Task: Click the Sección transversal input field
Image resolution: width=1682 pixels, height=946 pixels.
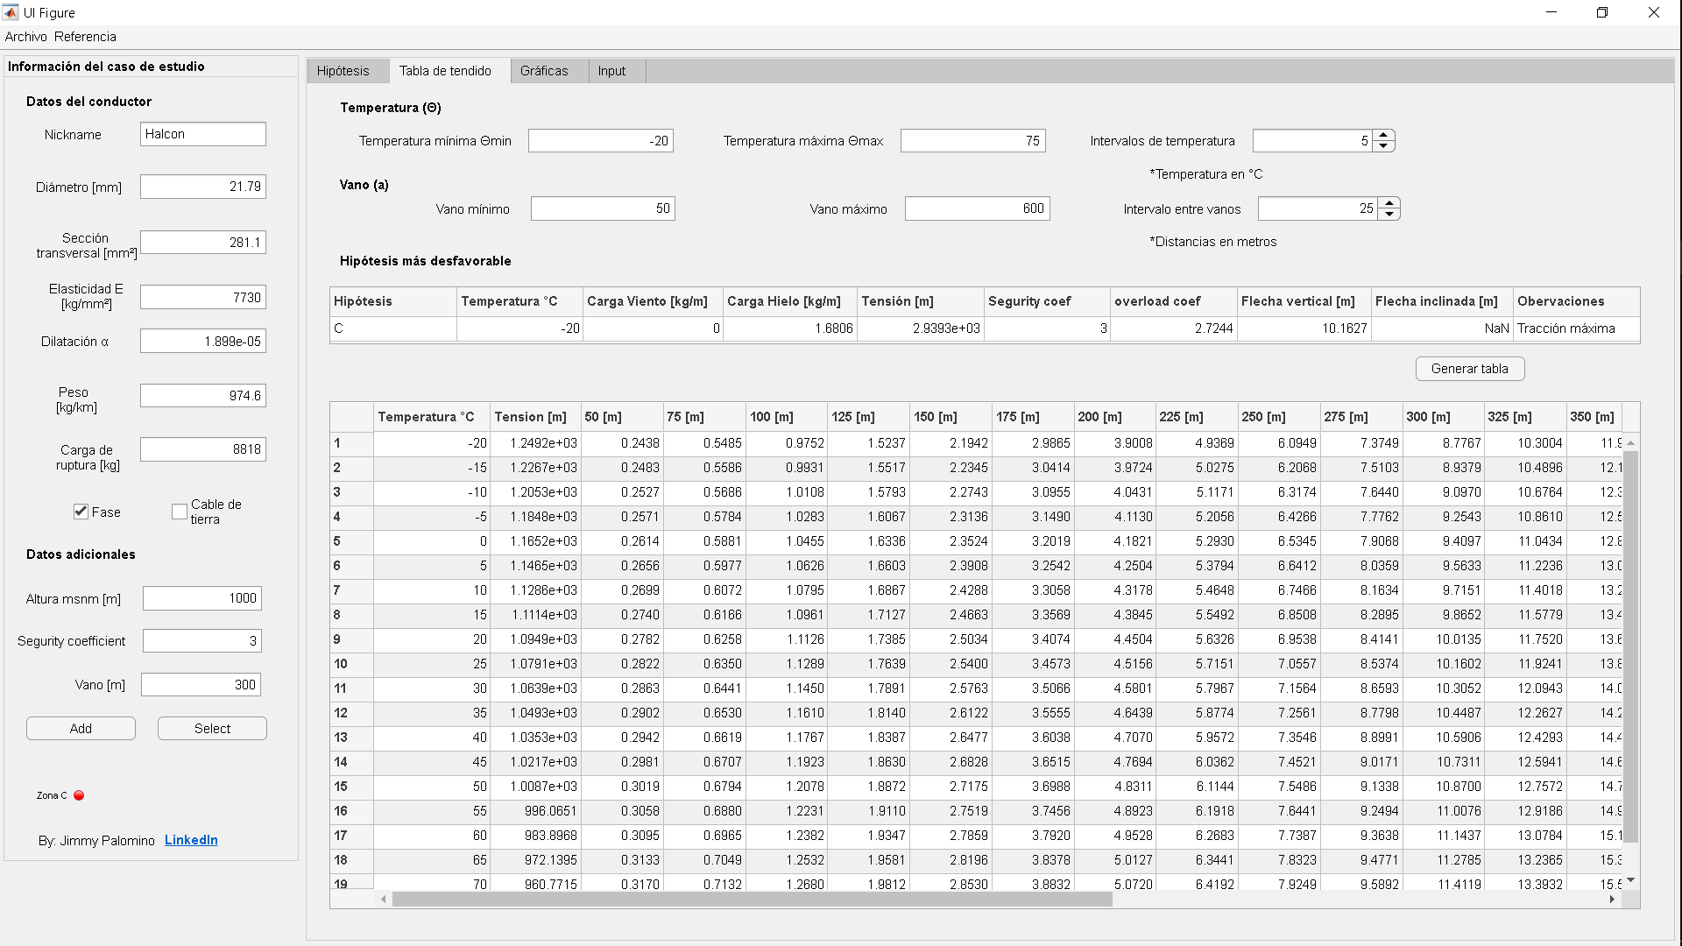Action: [x=203, y=243]
